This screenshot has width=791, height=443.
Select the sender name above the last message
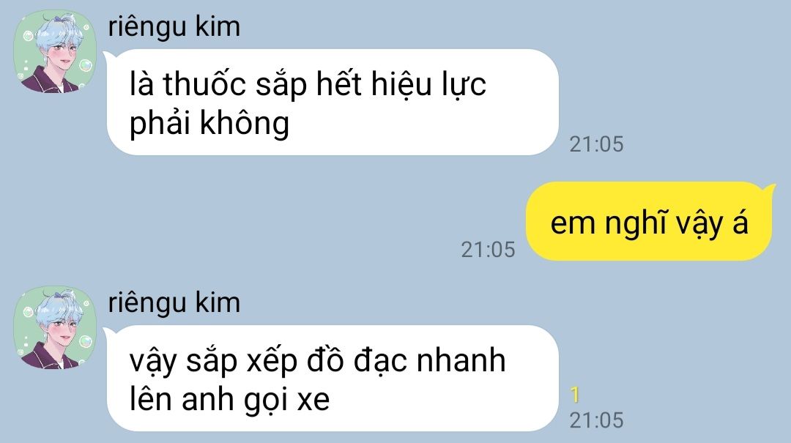(174, 302)
